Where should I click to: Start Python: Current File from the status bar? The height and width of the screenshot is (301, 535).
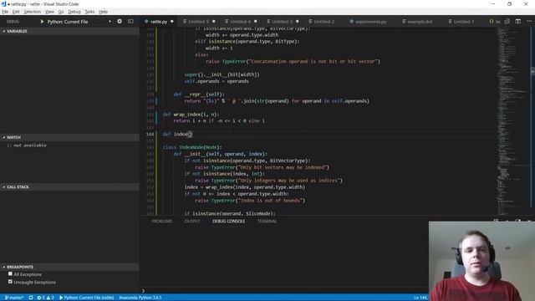(x=87, y=298)
